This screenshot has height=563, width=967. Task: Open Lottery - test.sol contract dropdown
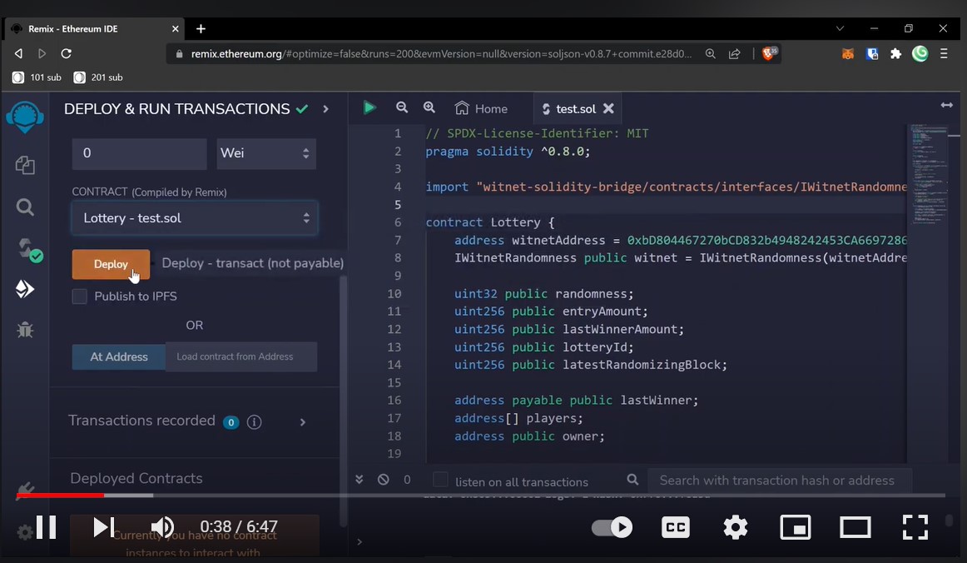195,218
